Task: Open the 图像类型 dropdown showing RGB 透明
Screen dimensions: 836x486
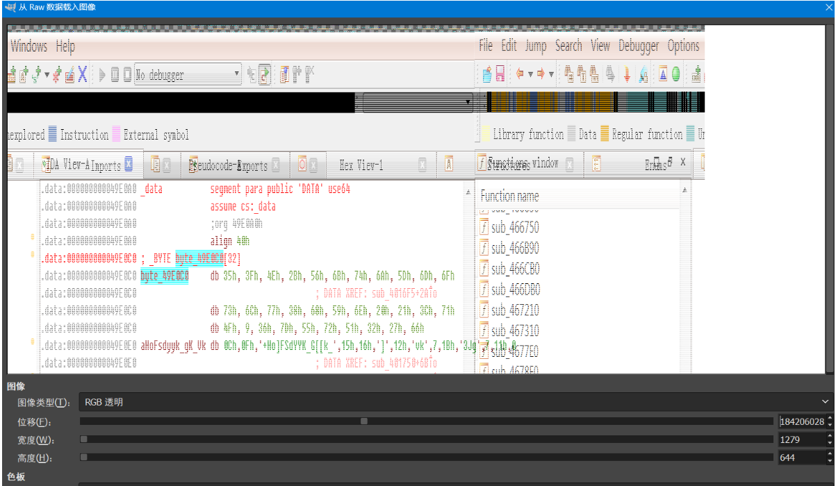Action: (x=455, y=402)
